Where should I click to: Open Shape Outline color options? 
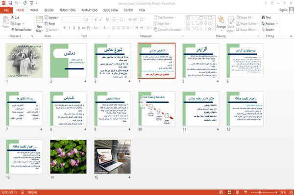coord(247,23)
